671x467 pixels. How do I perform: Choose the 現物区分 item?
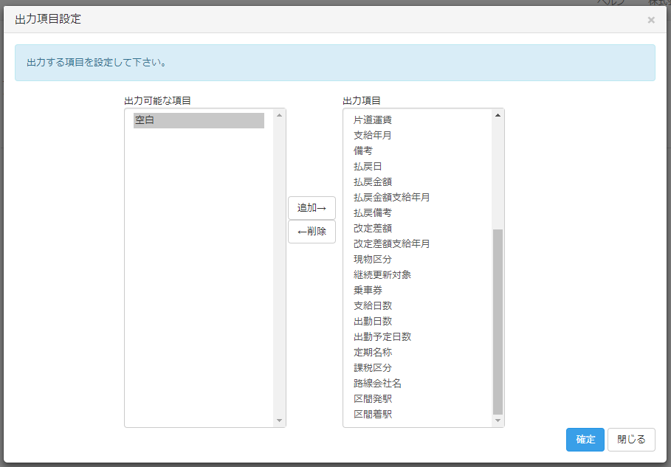tap(372, 259)
